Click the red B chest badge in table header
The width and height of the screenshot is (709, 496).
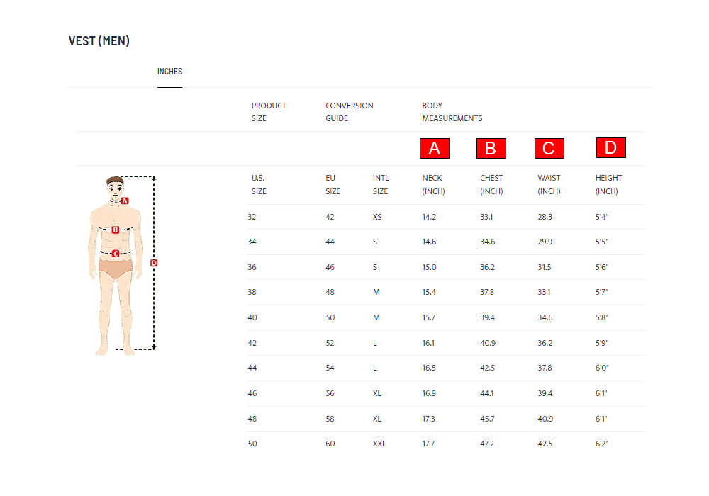tap(491, 148)
